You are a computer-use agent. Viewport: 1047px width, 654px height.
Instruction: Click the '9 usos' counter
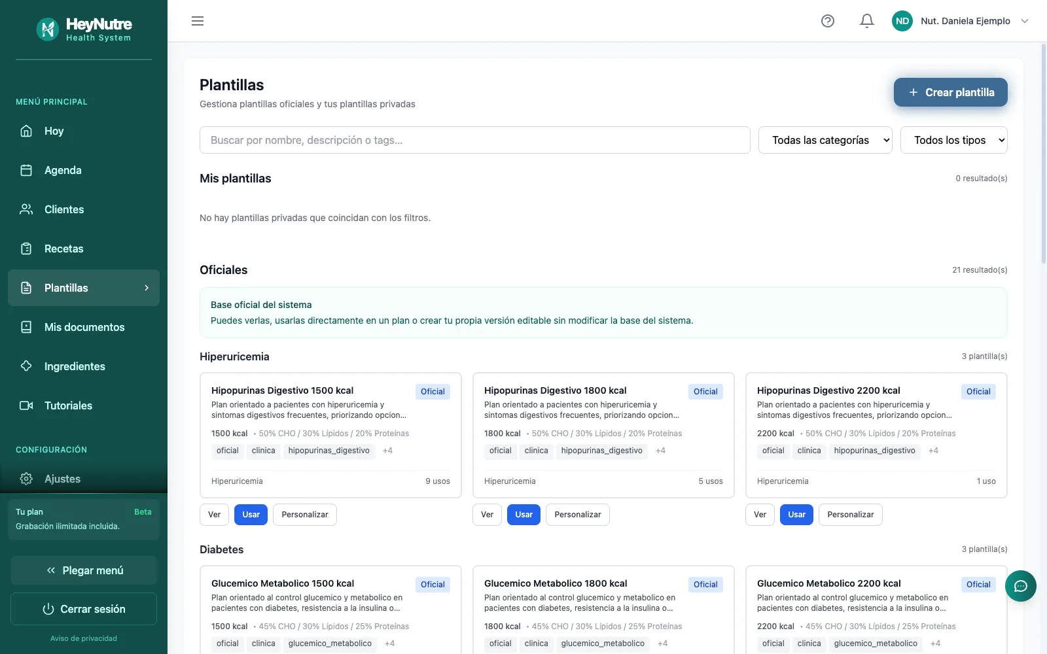[x=438, y=481]
